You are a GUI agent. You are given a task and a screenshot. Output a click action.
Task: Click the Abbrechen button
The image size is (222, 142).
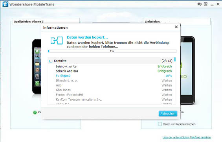point(168,114)
